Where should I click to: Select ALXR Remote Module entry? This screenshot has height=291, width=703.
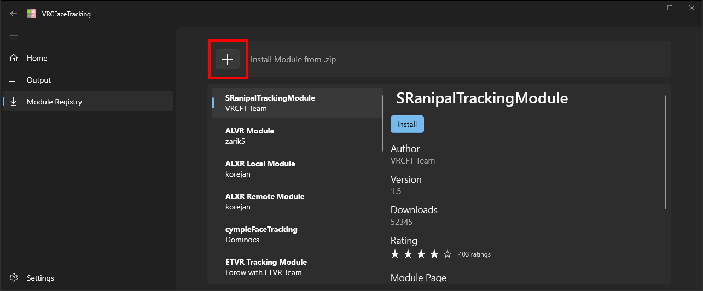(297, 201)
